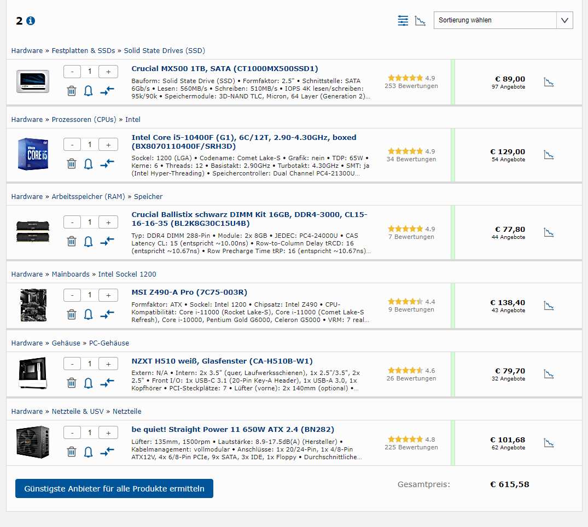The width and height of the screenshot is (588, 527).
Task: Click Intel Core i5 box thumbnail
Action: pos(33,154)
